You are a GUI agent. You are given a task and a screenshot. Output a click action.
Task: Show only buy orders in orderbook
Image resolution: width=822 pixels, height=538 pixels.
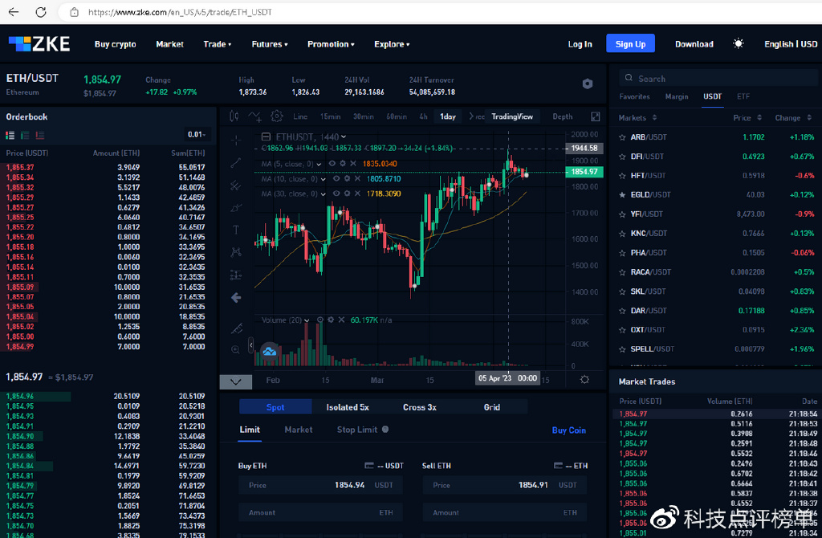pyautogui.click(x=25, y=135)
